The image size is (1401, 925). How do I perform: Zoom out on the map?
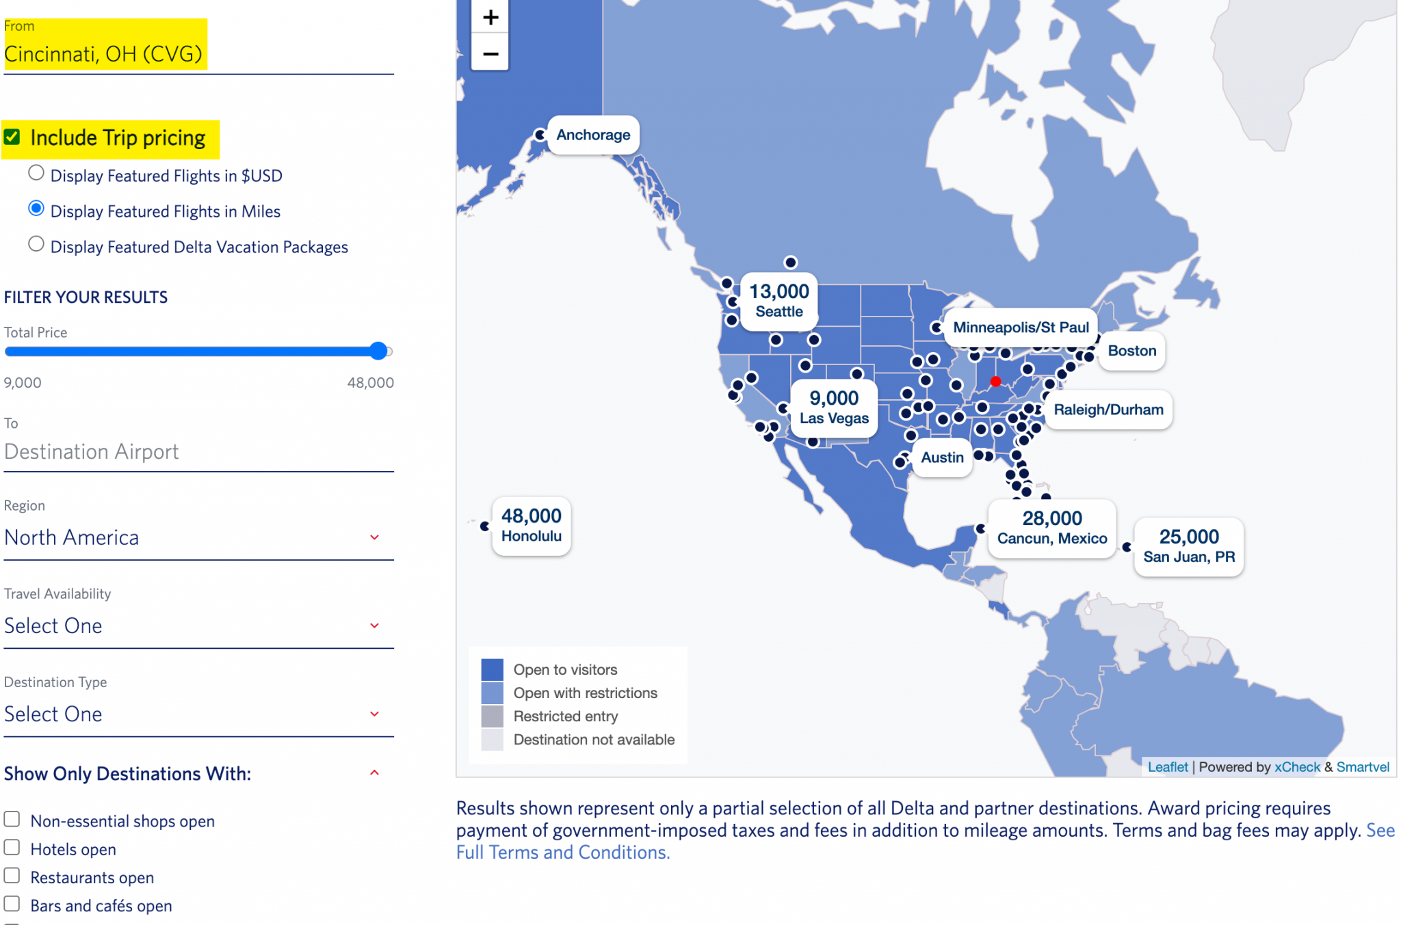[x=490, y=53]
